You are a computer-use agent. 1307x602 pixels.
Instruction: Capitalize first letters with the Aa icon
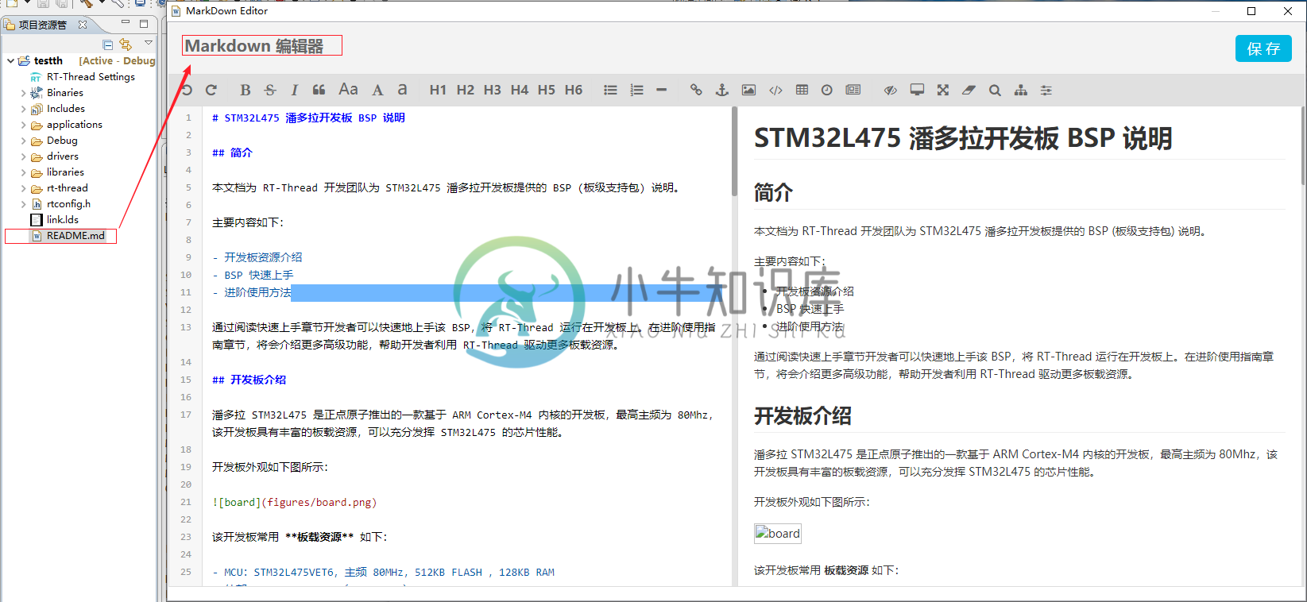point(348,90)
